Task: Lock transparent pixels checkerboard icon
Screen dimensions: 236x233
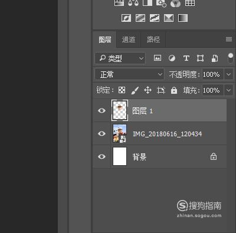Action: click(x=122, y=90)
